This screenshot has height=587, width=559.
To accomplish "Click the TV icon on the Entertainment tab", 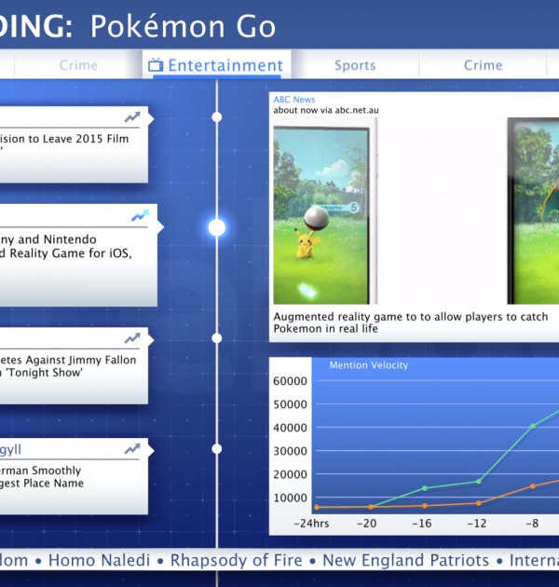I will [x=156, y=65].
